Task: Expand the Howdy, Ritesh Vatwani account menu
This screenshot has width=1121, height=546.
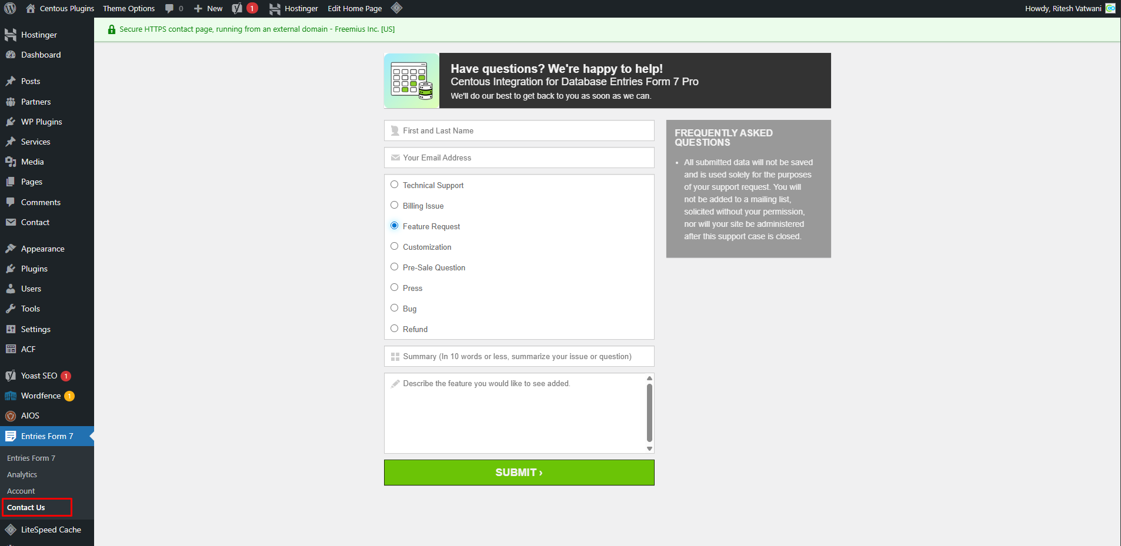Action: click(x=1063, y=8)
